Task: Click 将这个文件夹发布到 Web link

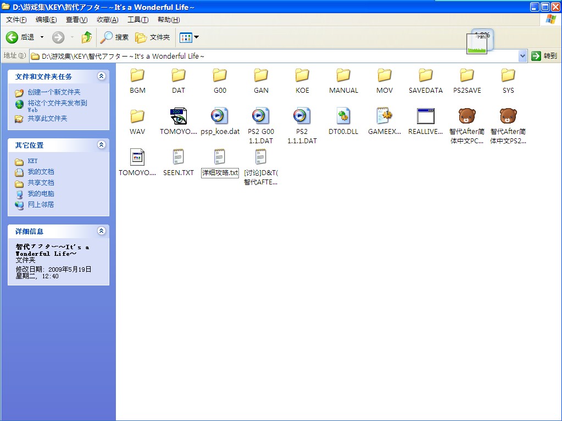Action: 57,105
